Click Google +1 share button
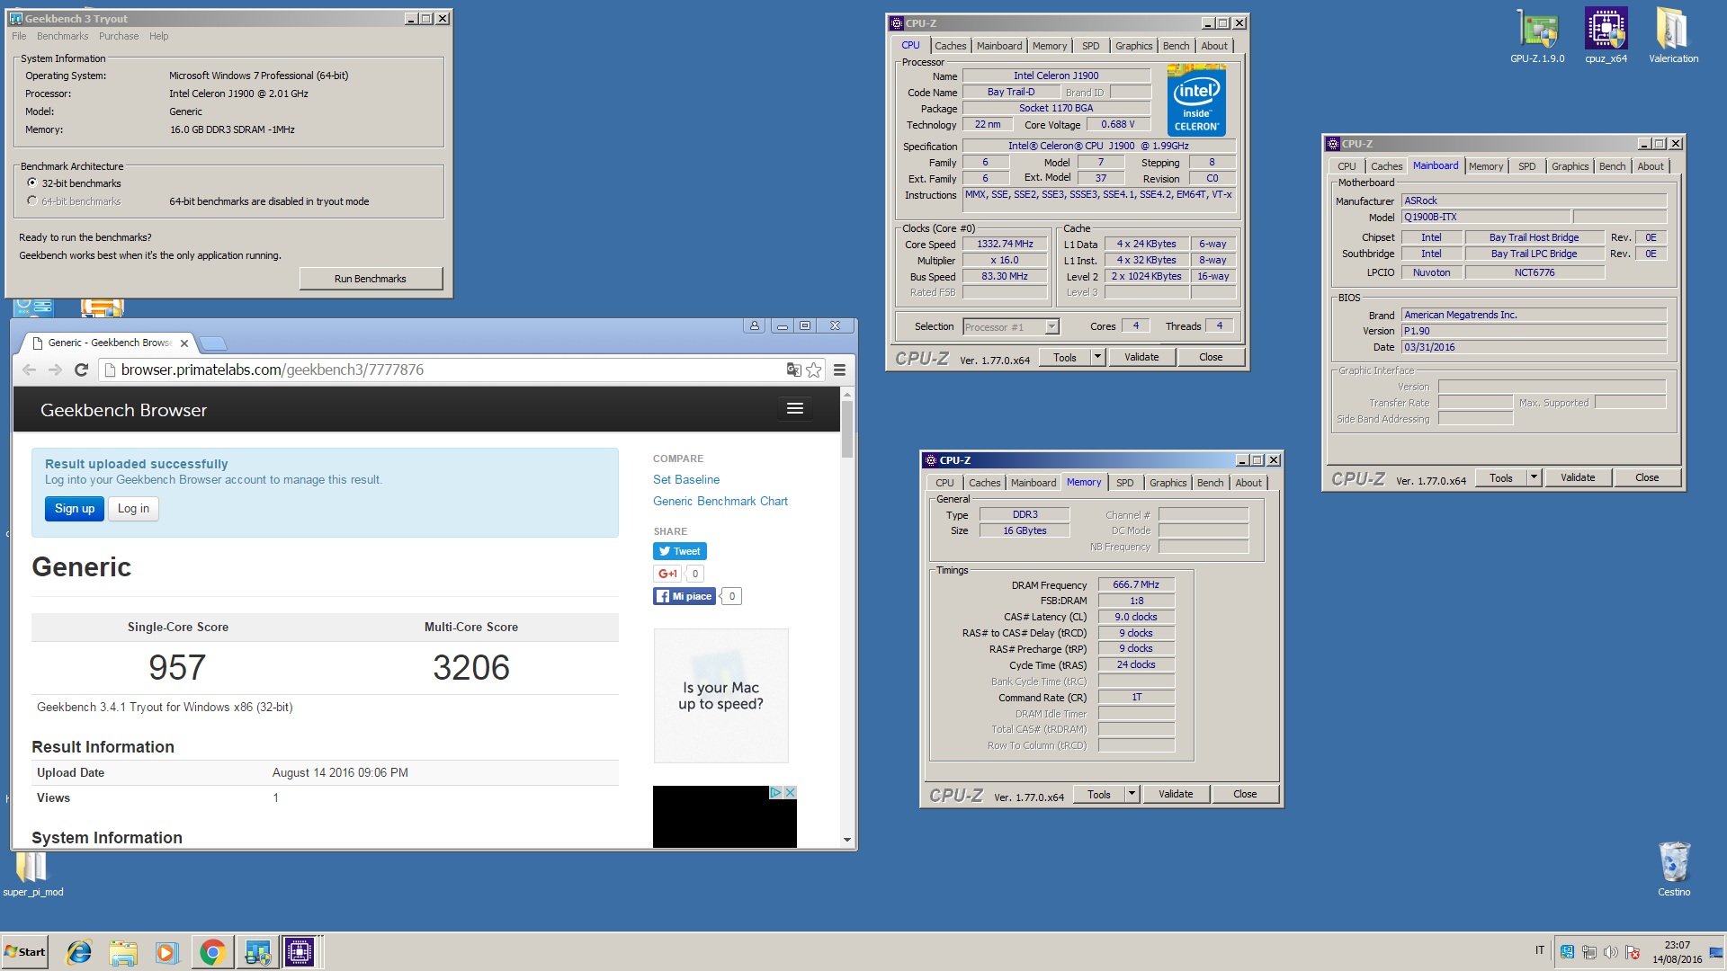The image size is (1727, 971). coord(667,574)
